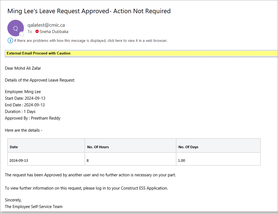278x214 pixels.
Task: Click 'End Date : 2024-09-13' line
Action: pos(25,105)
